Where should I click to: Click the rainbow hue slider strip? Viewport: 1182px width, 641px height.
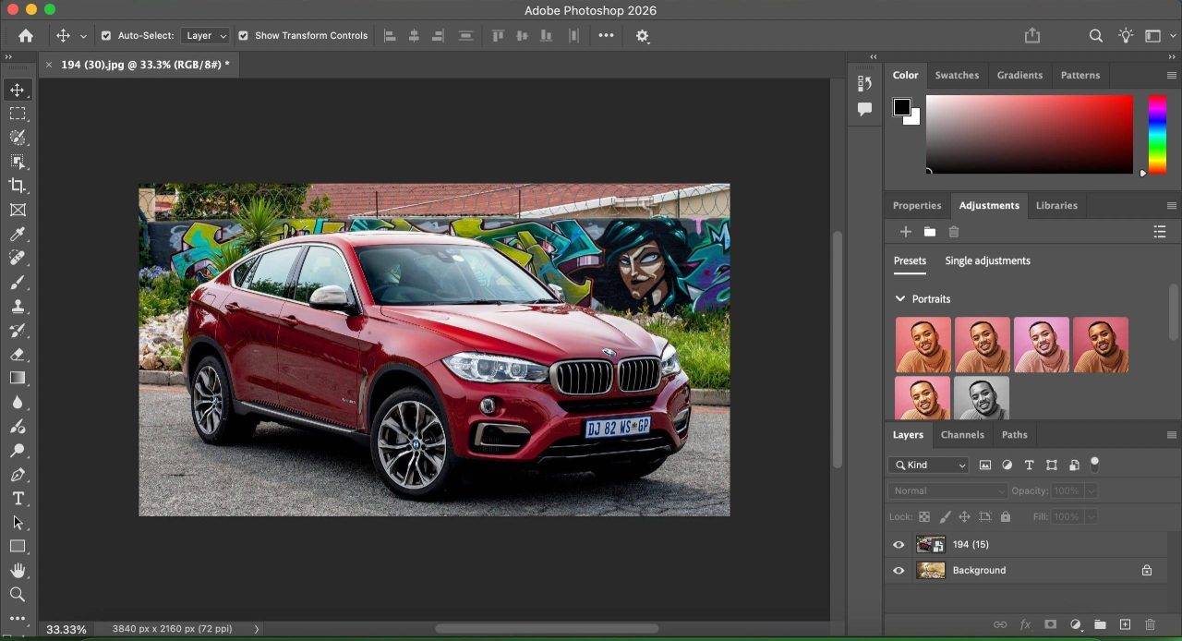pyautogui.click(x=1157, y=134)
